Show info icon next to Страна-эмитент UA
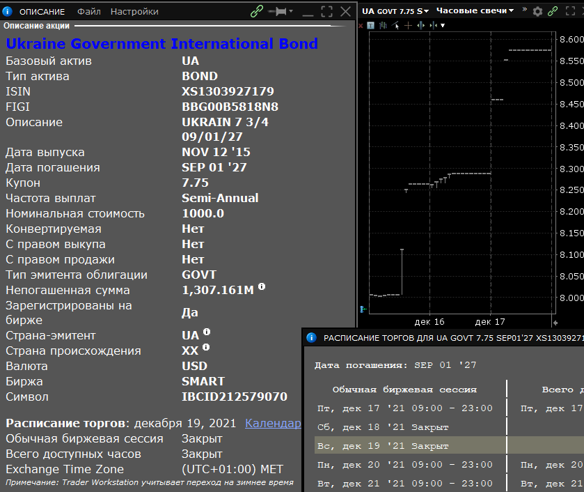 coord(207,332)
